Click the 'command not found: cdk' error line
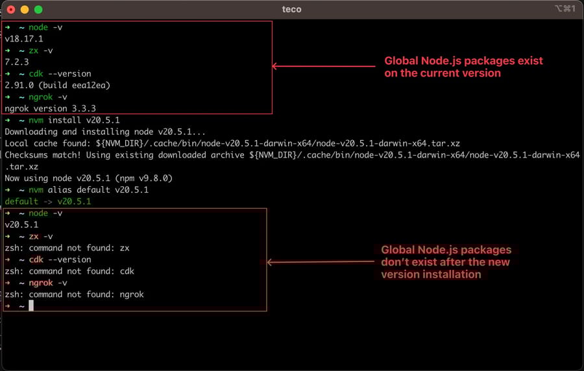 (x=69, y=272)
